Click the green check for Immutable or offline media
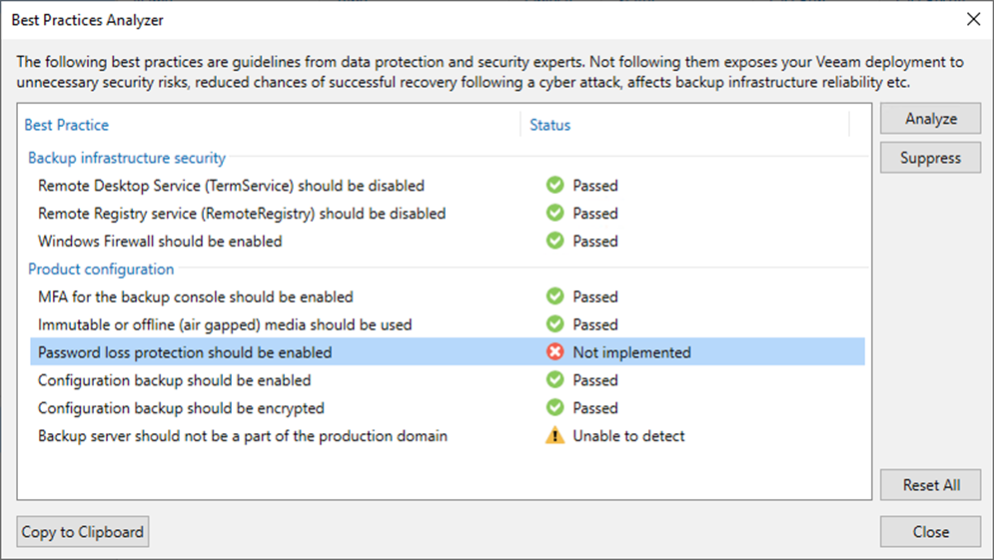 554,323
